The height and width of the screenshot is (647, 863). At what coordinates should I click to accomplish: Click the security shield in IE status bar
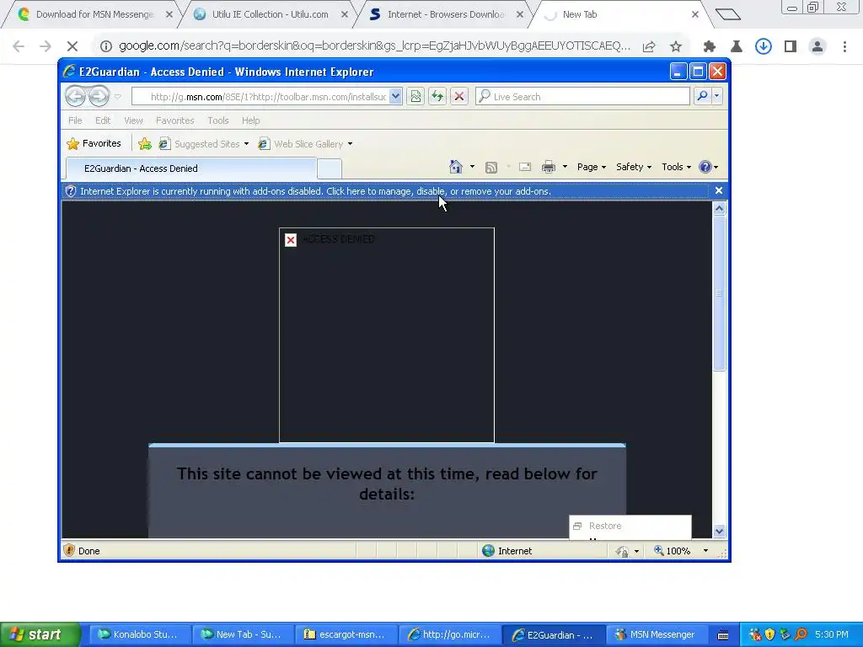(69, 550)
